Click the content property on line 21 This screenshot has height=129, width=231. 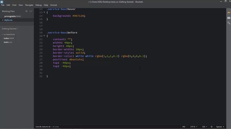[x=58, y=39]
